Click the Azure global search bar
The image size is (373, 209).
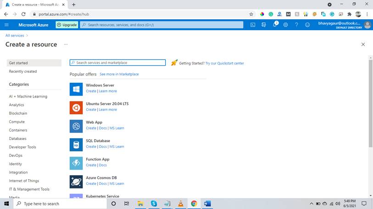coord(161,25)
